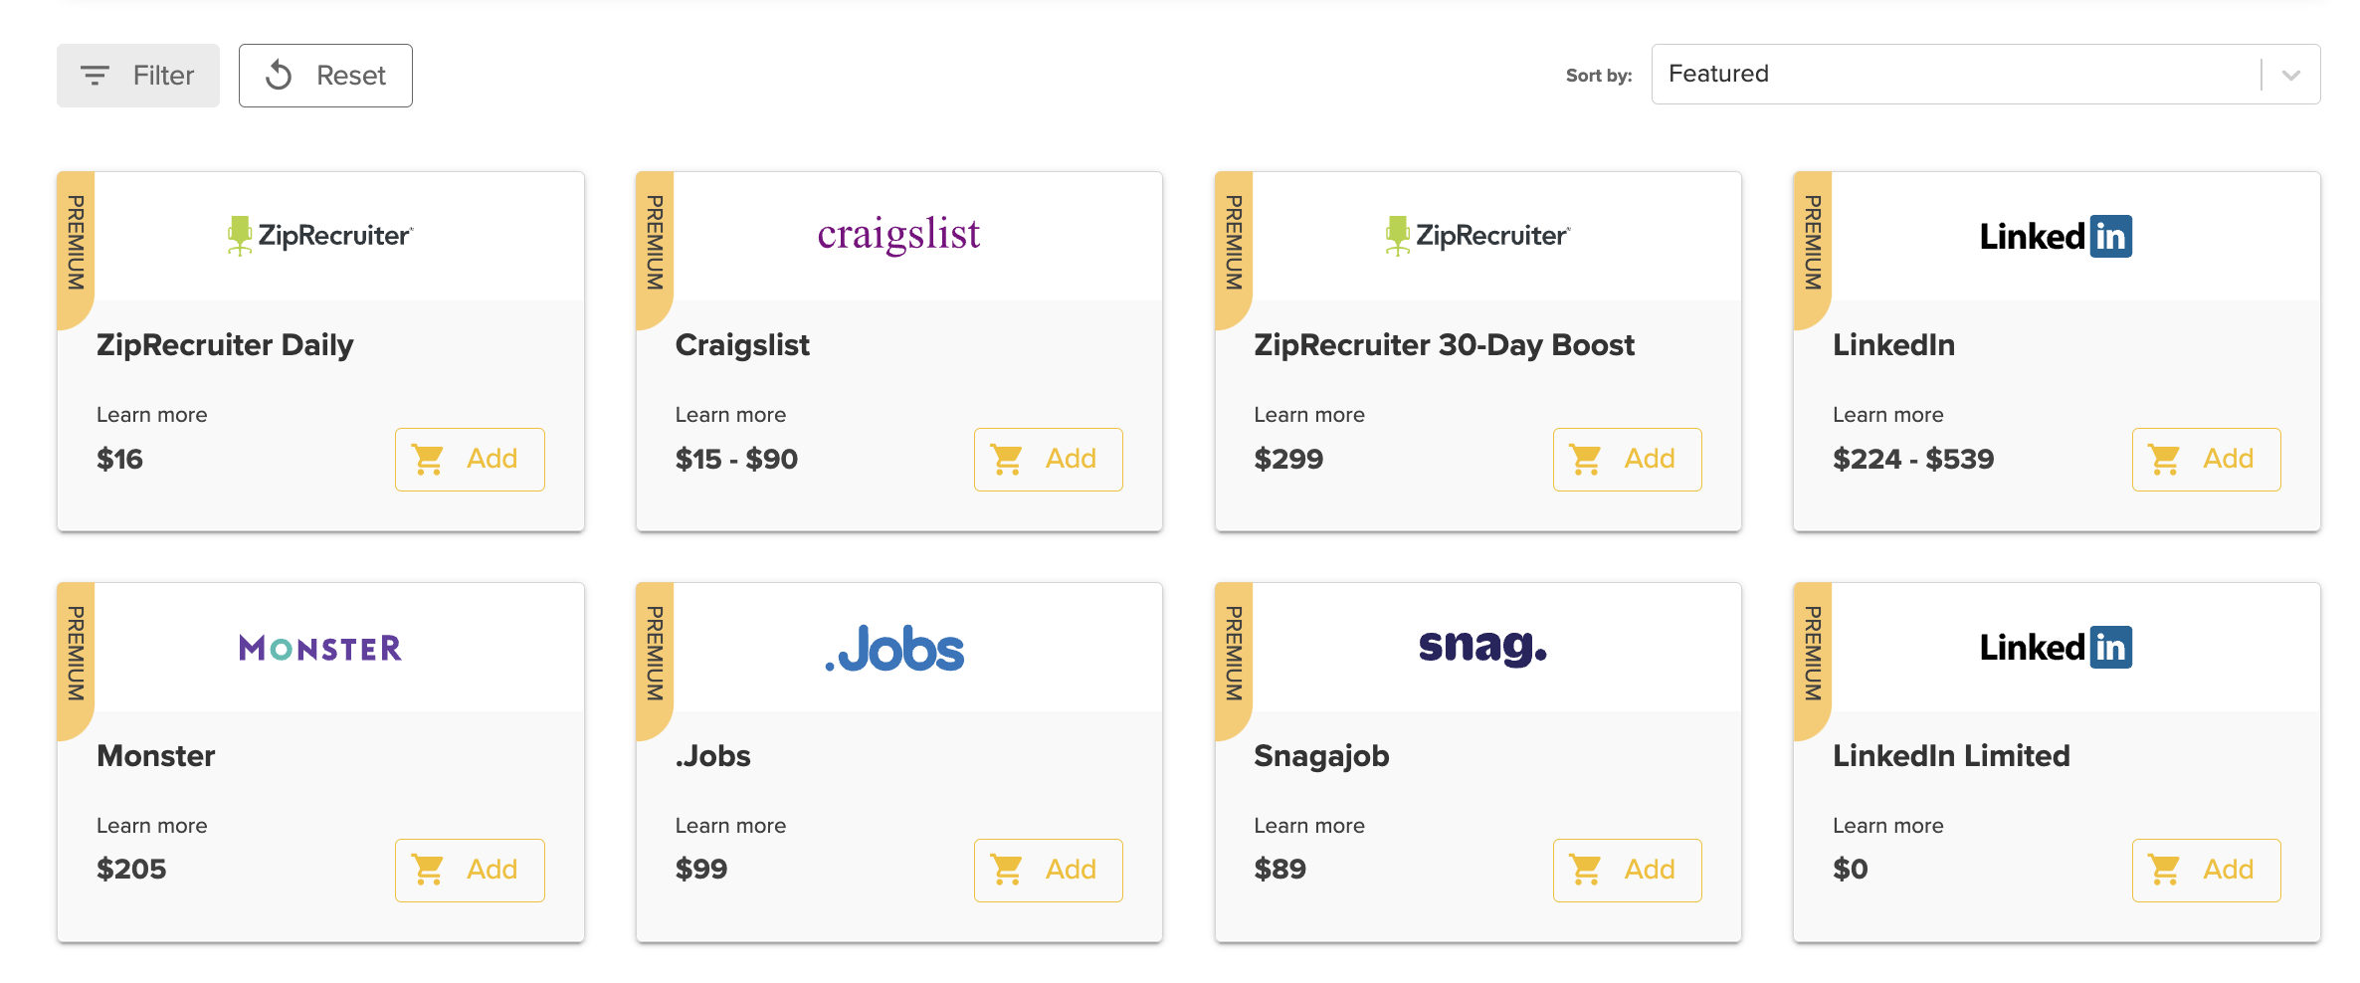The image size is (2360, 983).
Task: Click the ZipRecruiter logo on ZipRecruiter Daily card
Action: (320, 236)
